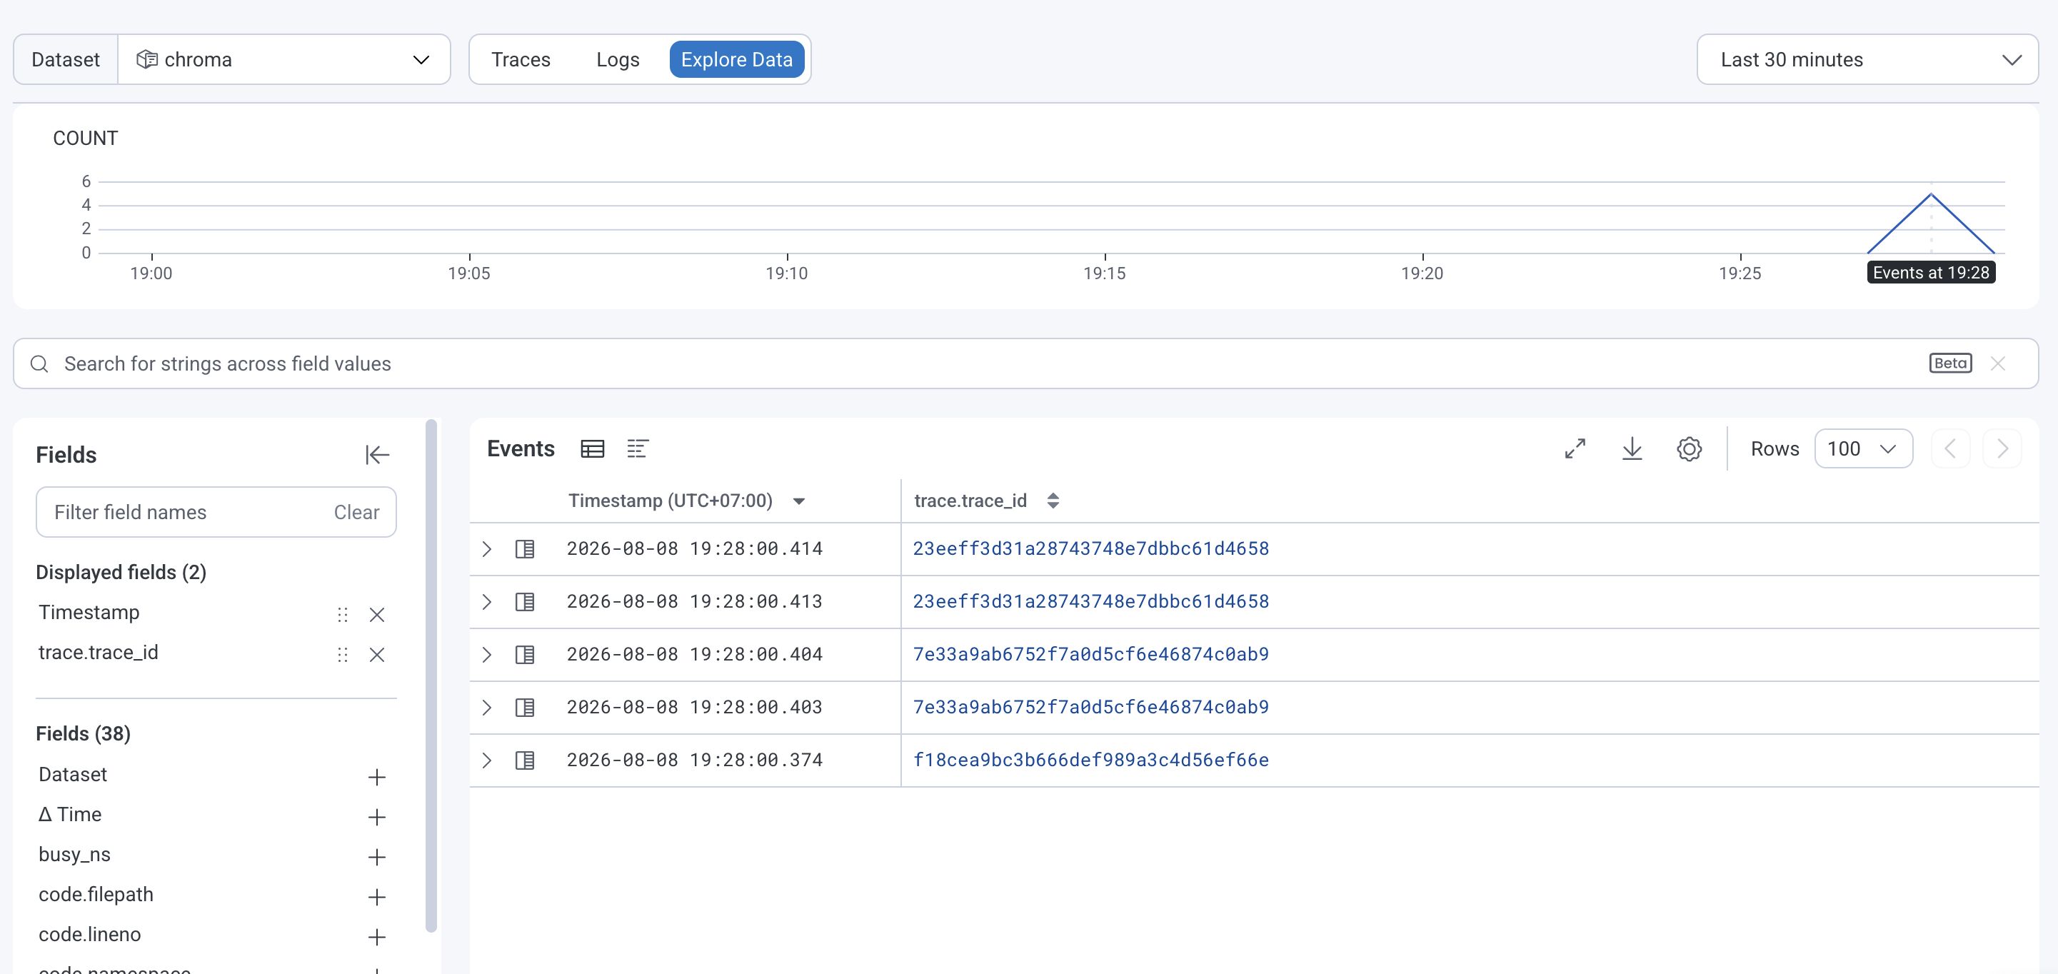Download events with the download icon
2058x974 pixels.
[x=1632, y=449]
